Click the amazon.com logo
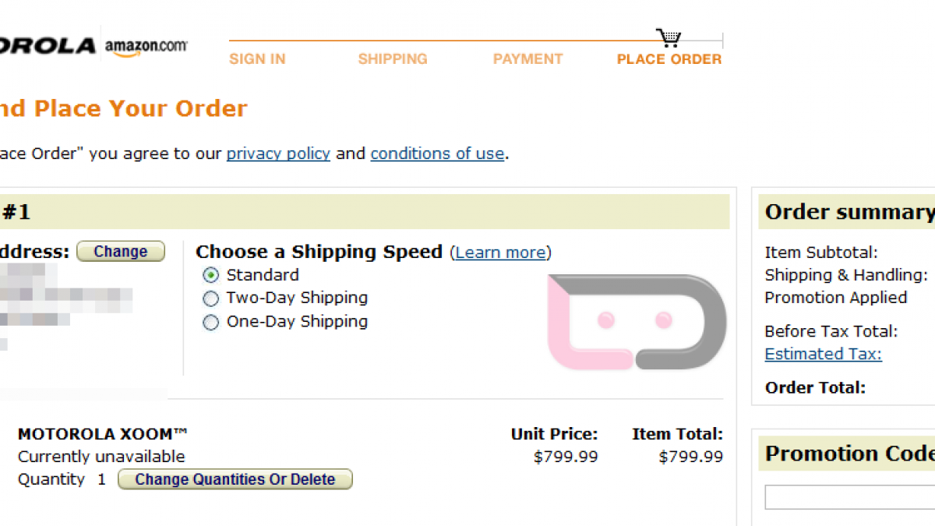Image resolution: width=935 pixels, height=526 pixels. point(146,46)
